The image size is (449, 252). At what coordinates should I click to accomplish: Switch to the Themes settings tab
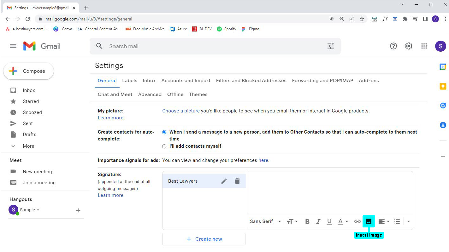click(x=198, y=94)
